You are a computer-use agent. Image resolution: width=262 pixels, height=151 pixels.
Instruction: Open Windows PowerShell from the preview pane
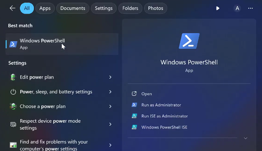pos(146,94)
